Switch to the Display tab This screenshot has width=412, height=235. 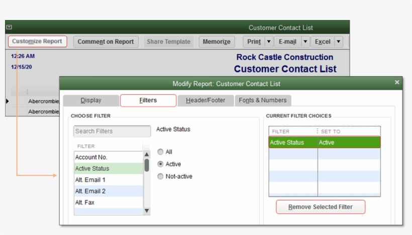91,100
